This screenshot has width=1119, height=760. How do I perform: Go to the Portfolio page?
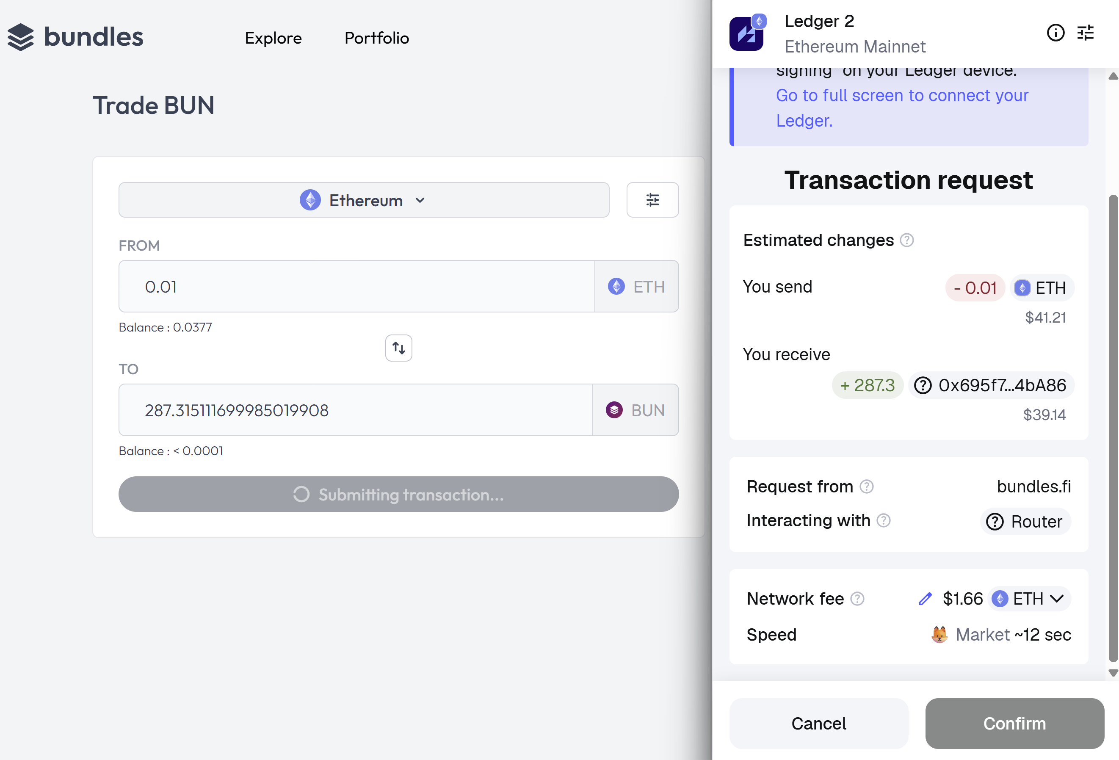tap(376, 38)
